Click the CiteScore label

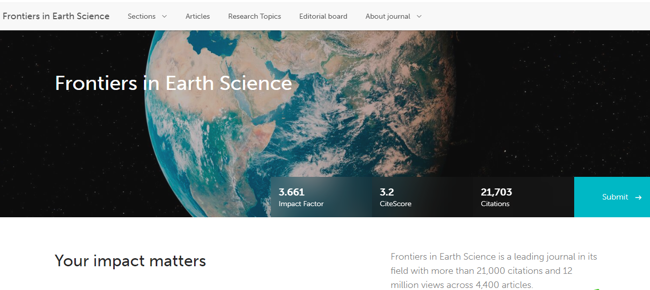(x=395, y=204)
